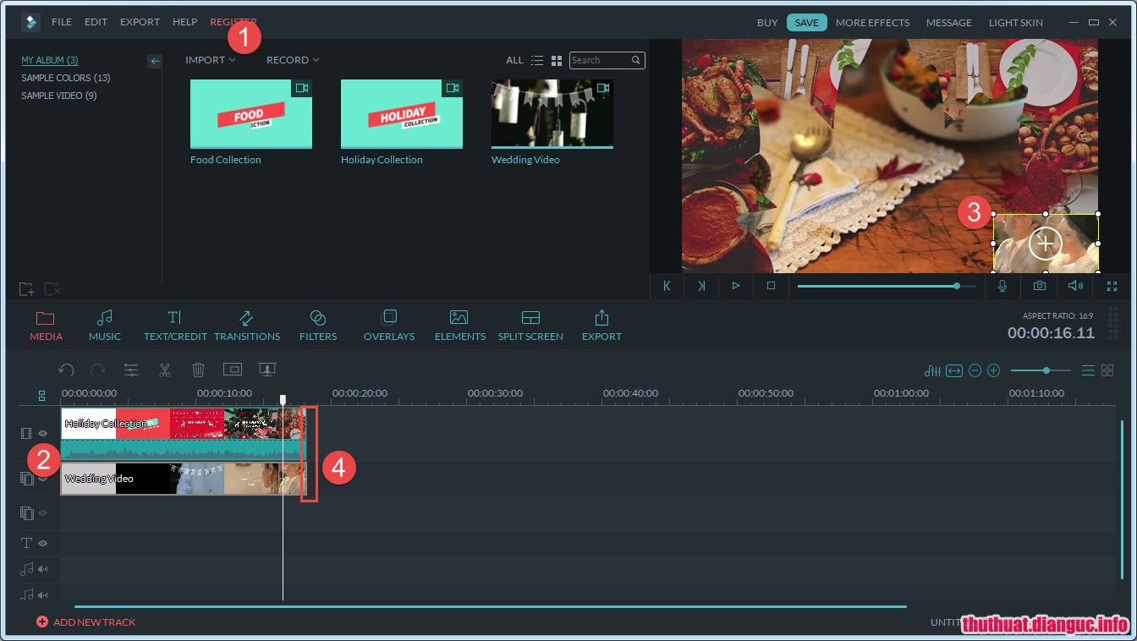Open the Export menu
1137x641 pixels.
tap(140, 22)
